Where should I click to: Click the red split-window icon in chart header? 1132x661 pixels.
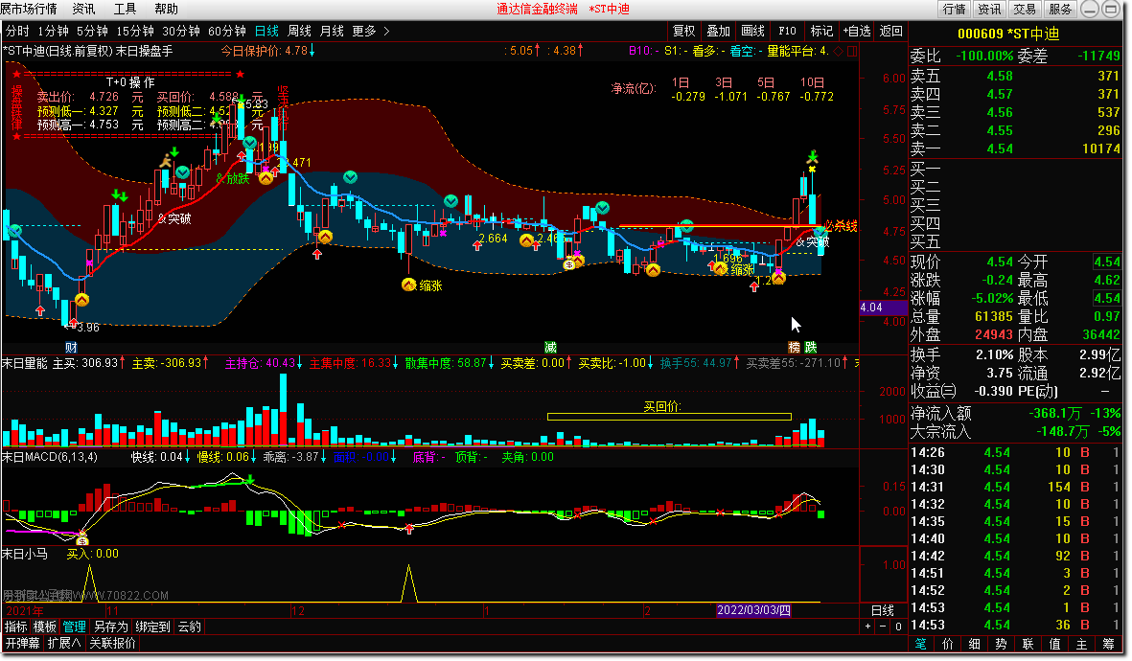click(x=851, y=51)
